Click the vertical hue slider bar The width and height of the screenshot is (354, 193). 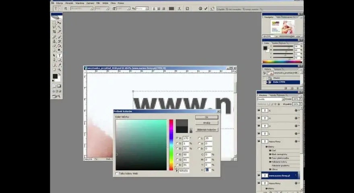pyautogui.click(x=171, y=145)
